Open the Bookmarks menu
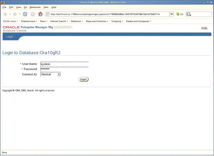 click(35, 7)
